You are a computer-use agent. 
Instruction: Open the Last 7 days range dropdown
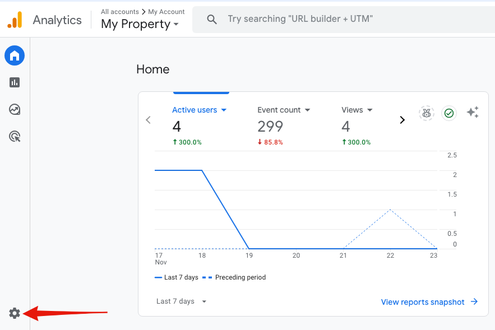pyautogui.click(x=182, y=301)
